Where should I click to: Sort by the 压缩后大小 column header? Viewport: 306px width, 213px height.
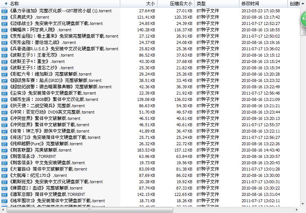[176, 3]
